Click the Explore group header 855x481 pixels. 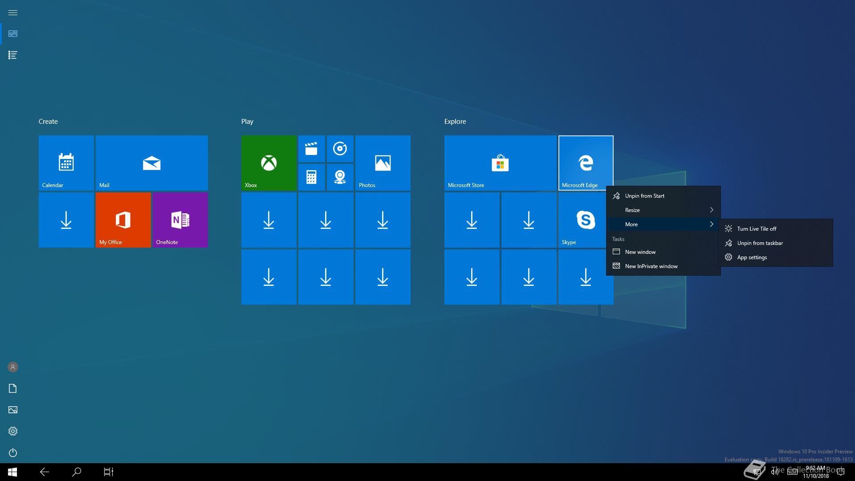pos(455,122)
